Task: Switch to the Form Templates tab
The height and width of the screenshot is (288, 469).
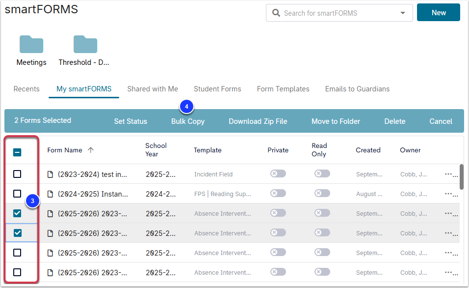Action: [283, 89]
